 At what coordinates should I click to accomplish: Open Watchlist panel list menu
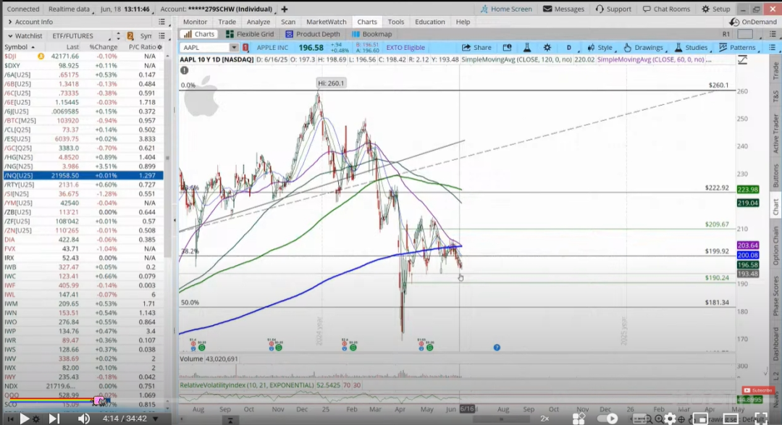(161, 36)
